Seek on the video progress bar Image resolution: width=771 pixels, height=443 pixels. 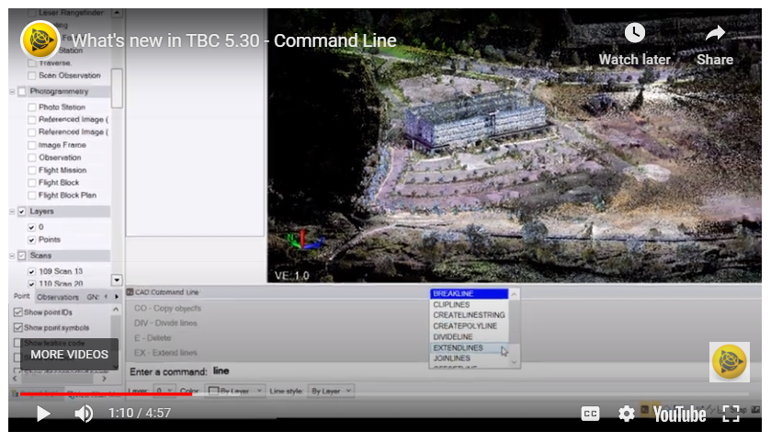(x=384, y=394)
